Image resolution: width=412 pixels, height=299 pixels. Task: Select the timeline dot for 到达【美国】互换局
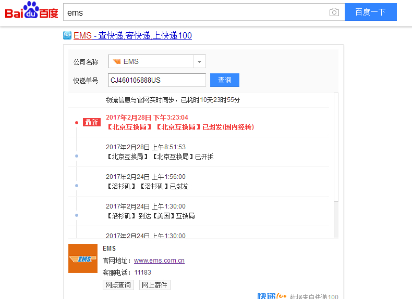pos(77,215)
